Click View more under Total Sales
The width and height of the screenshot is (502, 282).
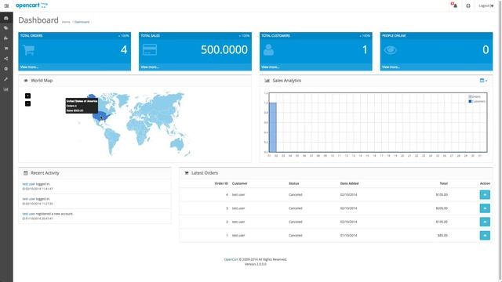pyautogui.click(x=150, y=67)
